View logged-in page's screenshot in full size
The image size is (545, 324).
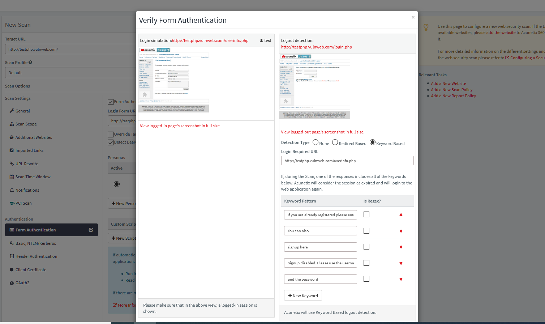tap(180, 126)
